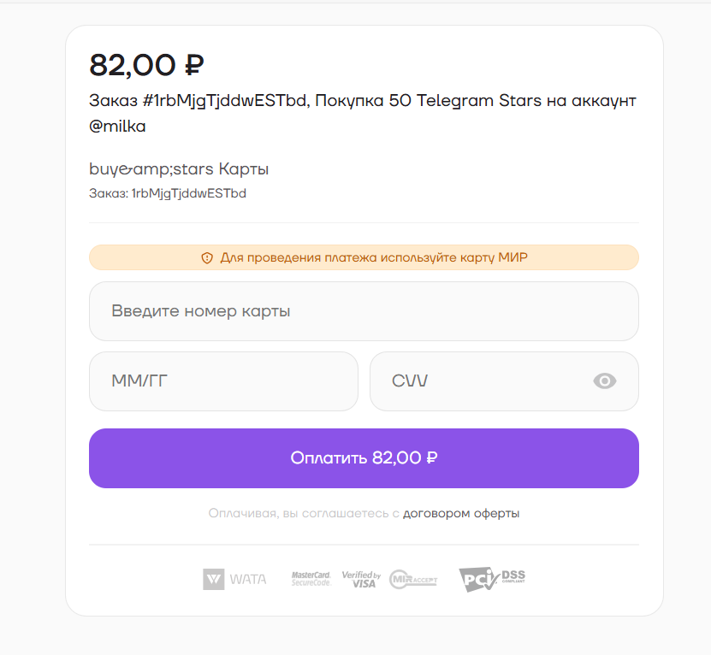Viewport: 711px width, 655px height.
Task: Click the PCI DSS Compliant badge
Action: pos(491,579)
